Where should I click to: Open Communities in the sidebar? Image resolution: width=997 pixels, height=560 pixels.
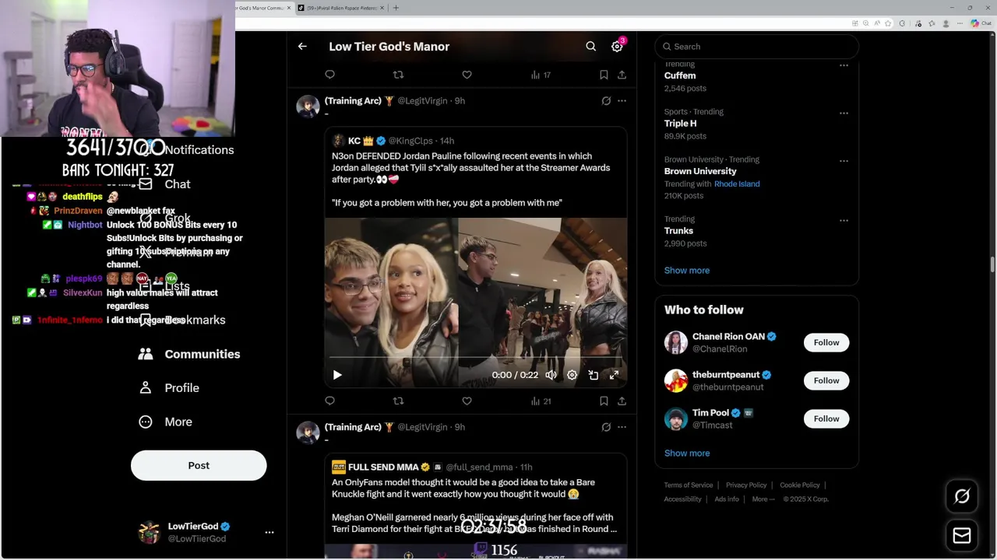tap(189, 354)
